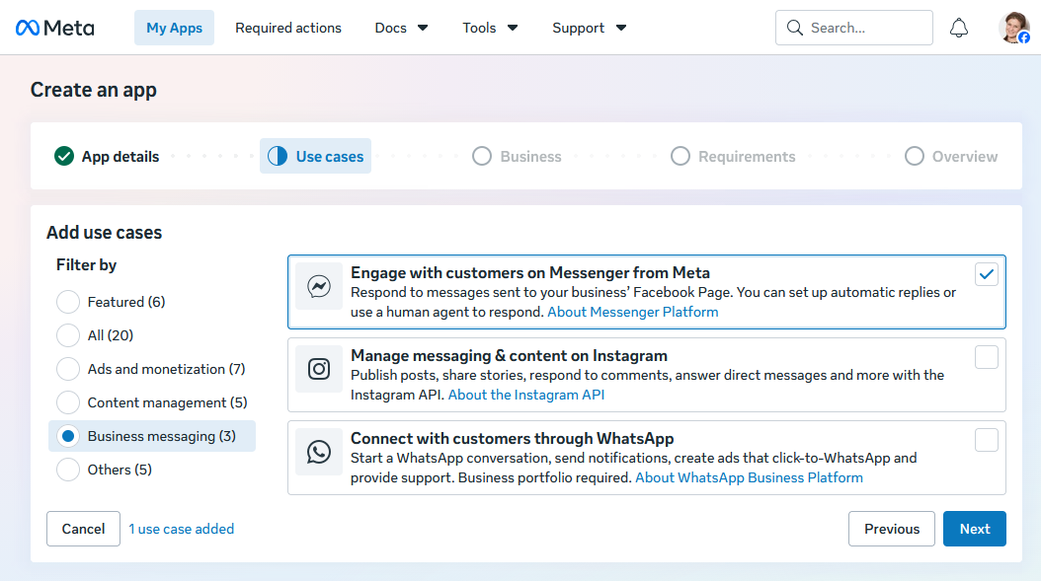This screenshot has height=581, width=1041.
Task: Open the Meta logo home link
Action: point(54,28)
